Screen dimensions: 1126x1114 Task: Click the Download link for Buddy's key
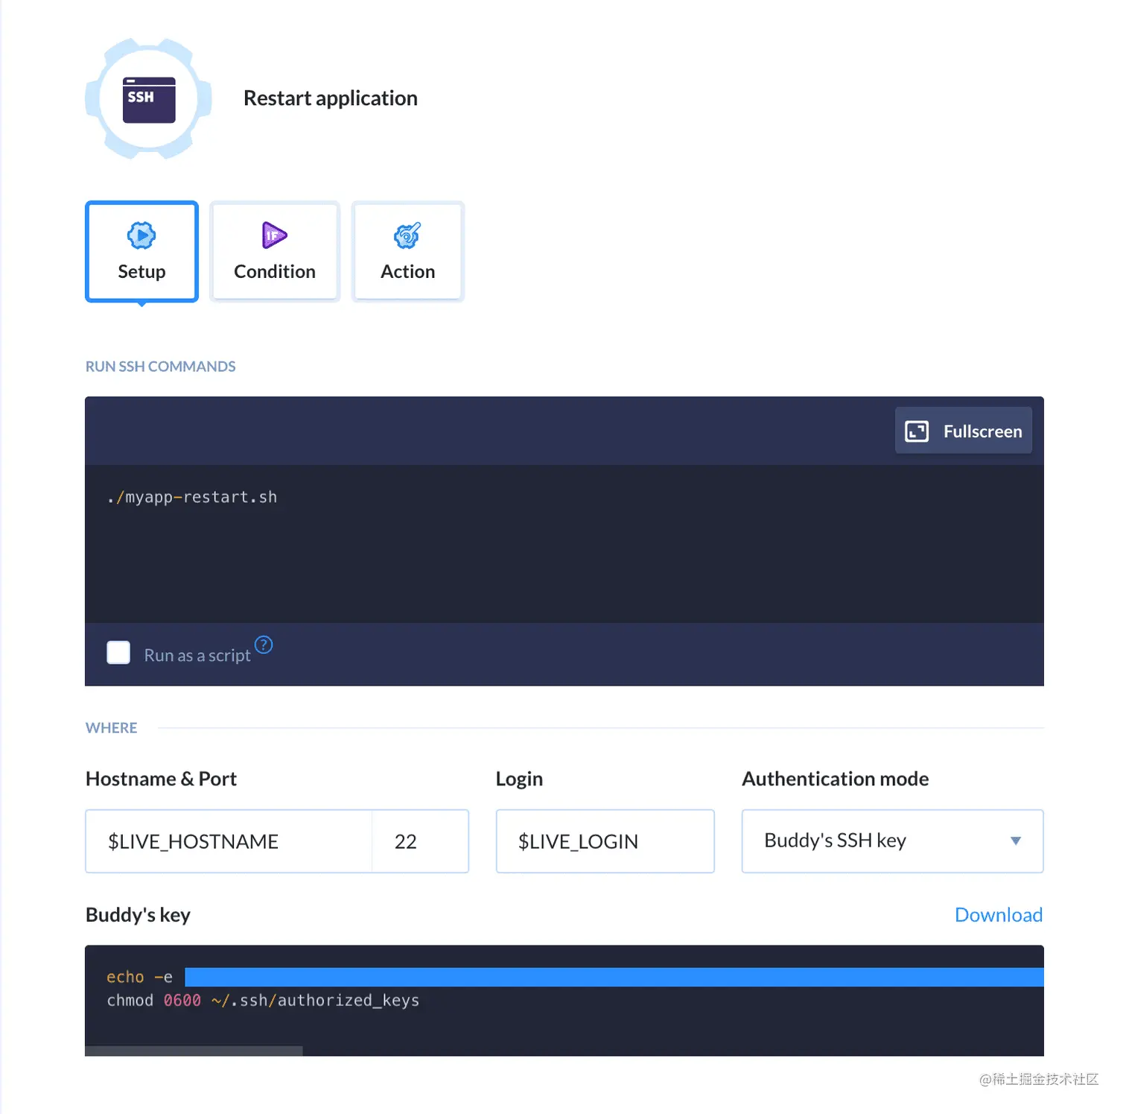point(999,914)
